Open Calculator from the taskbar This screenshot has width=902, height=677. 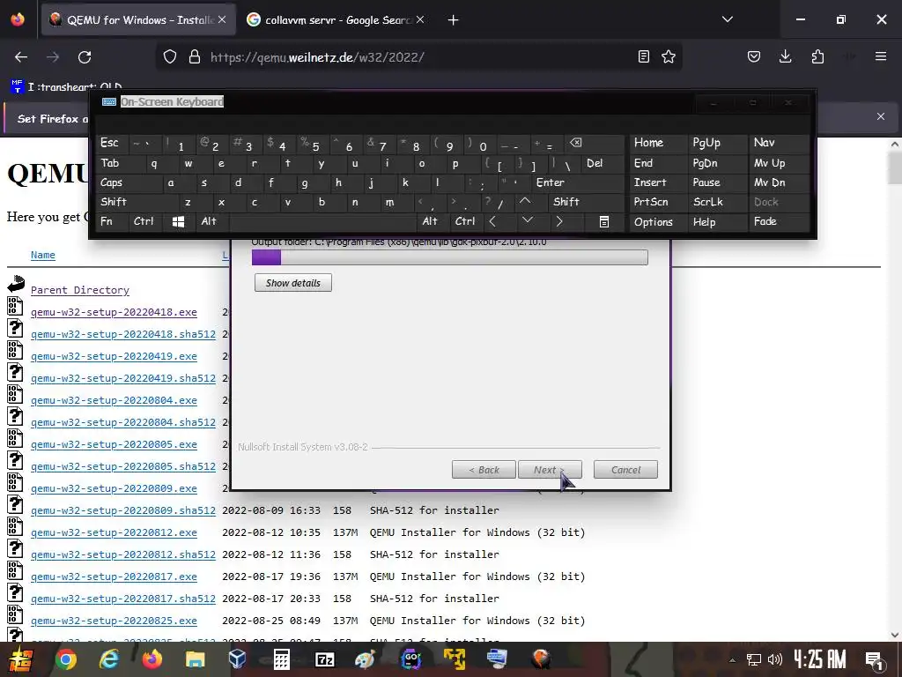[x=281, y=659]
